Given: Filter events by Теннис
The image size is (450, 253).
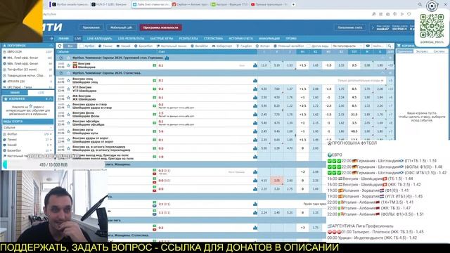Looking at the screenshot, I should (105, 46).
